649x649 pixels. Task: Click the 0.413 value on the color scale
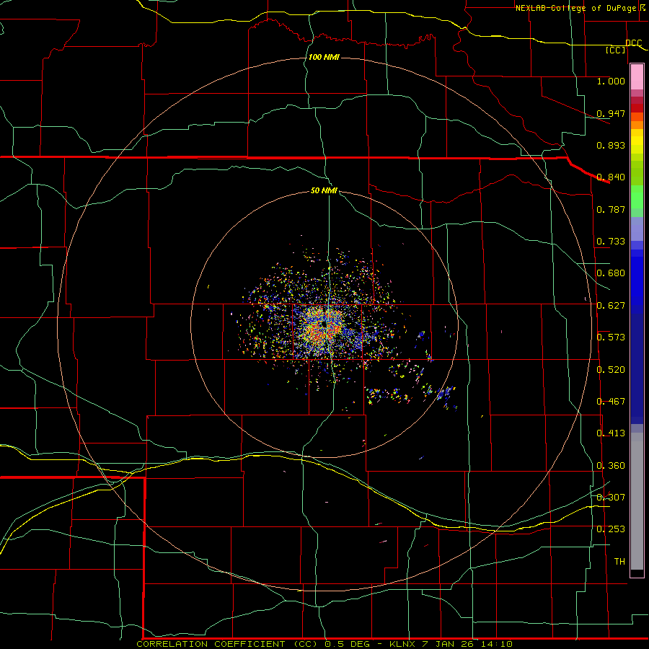point(611,433)
